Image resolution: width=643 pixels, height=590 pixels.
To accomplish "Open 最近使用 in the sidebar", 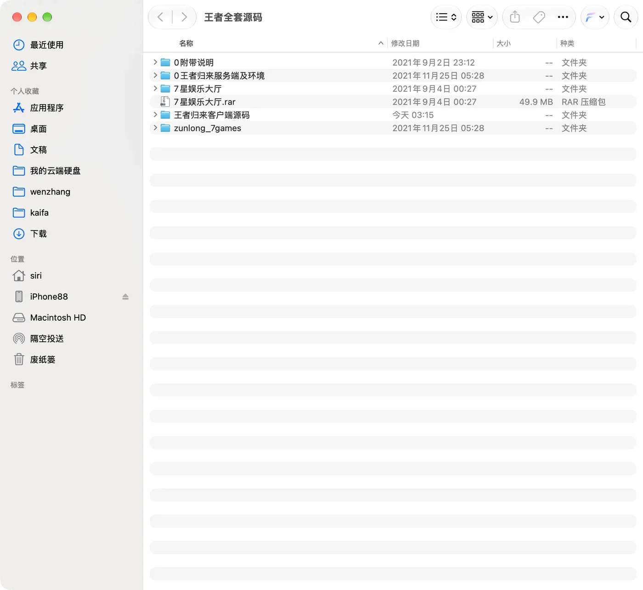I will 47,45.
